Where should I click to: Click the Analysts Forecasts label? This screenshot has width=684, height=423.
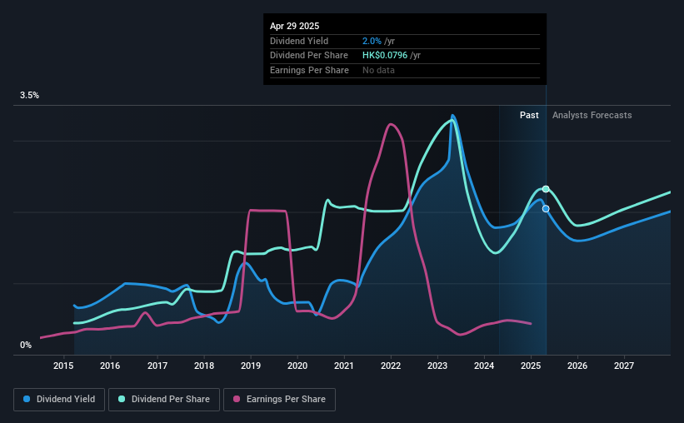pyautogui.click(x=592, y=115)
